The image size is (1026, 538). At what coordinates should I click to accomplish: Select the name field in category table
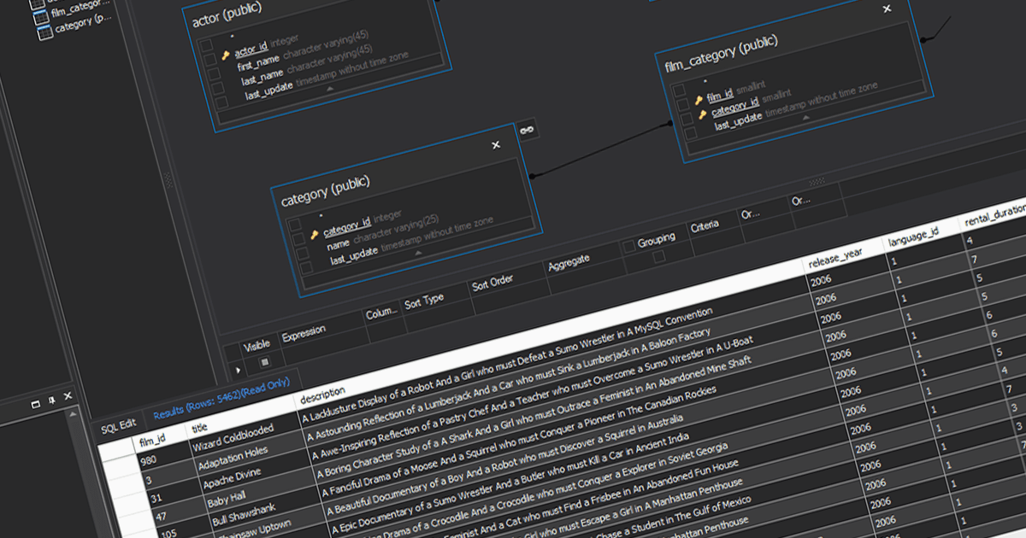point(338,243)
